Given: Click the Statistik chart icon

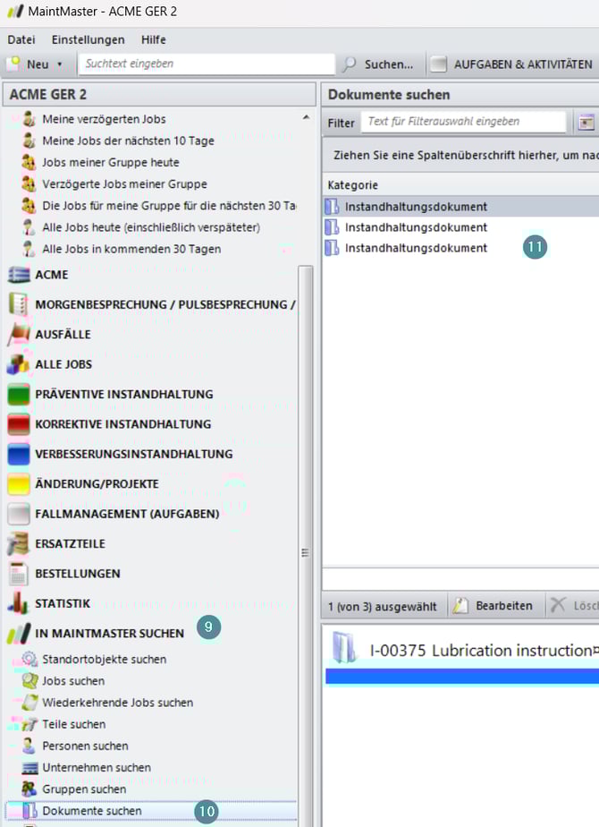Looking at the screenshot, I should click(19, 603).
